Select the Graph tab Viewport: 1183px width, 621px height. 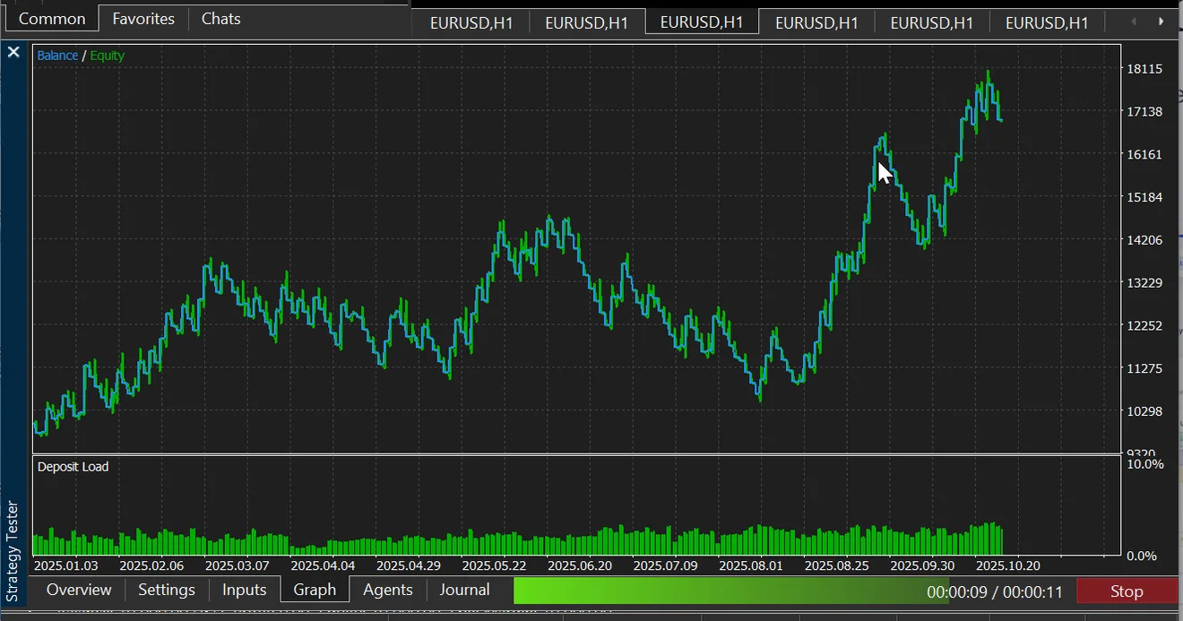[x=315, y=590]
